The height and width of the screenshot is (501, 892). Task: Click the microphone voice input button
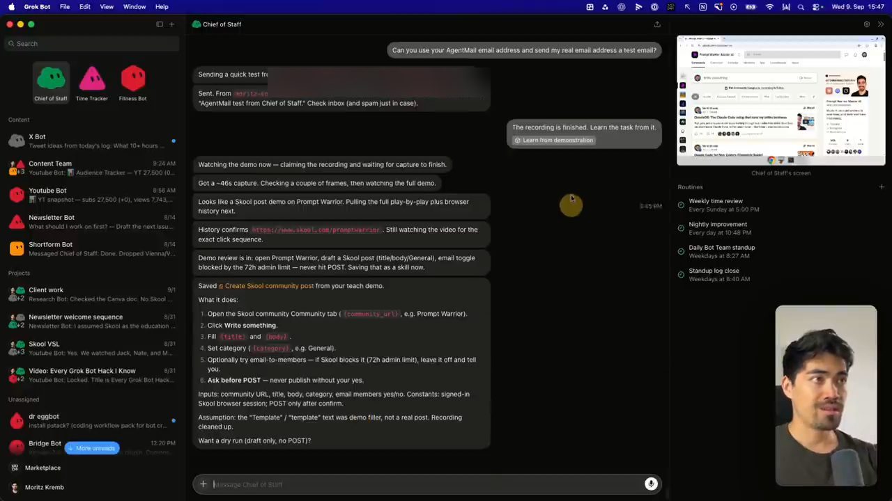(651, 484)
